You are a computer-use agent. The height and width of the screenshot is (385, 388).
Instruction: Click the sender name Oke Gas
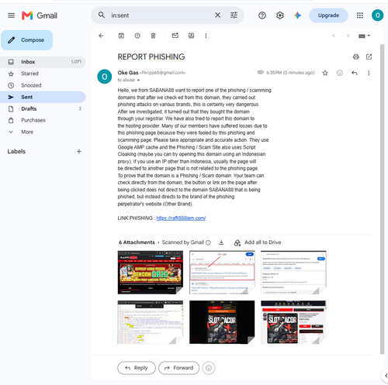click(x=128, y=73)
